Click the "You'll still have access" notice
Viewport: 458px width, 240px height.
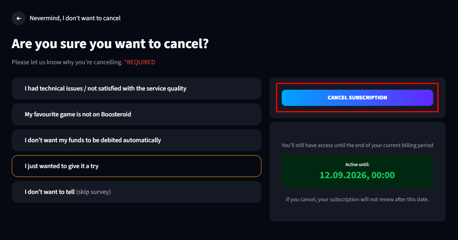pyautogui.click(x=357, y=145)
